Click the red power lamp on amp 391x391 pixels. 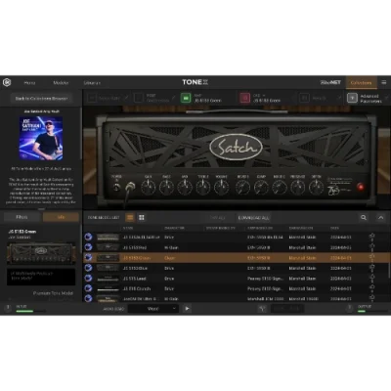[361, 187]
